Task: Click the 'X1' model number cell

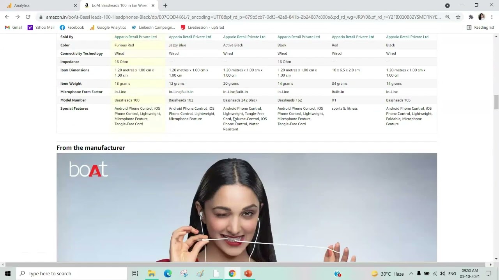Action: pos(334,100)
